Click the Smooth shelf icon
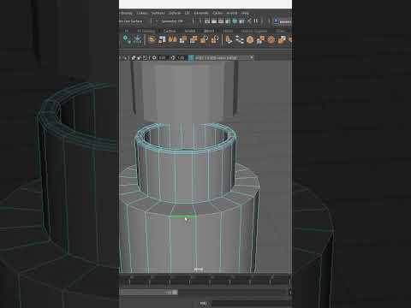 click(183, 39)
